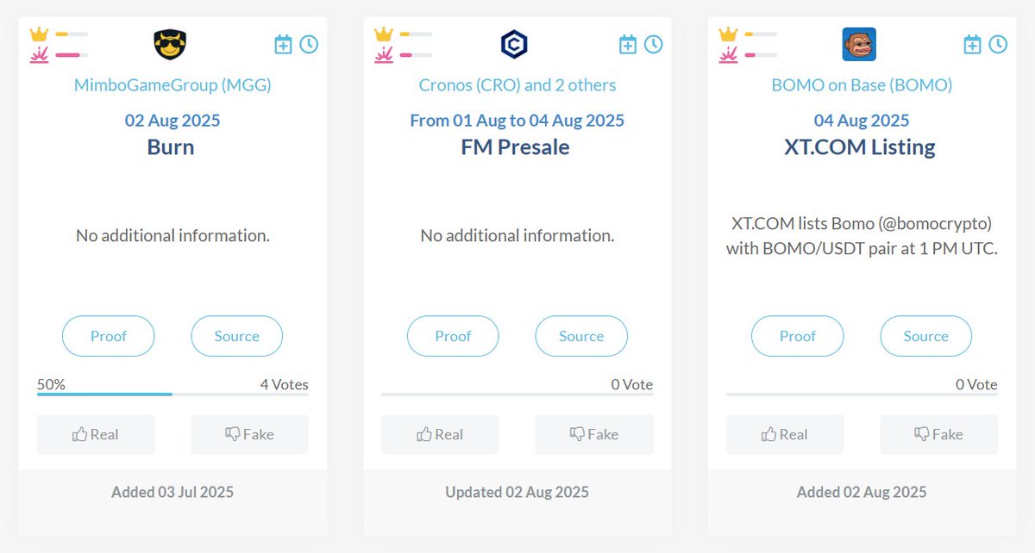This screenshot has height=553, width=1035.
Task: Click the 50% vote progress bar
Action: [172, 395]
